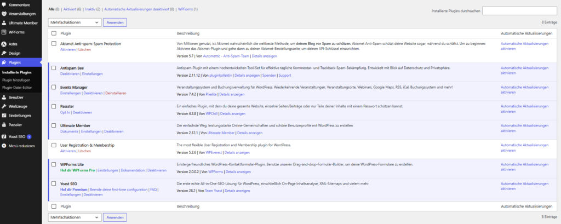Filter by Alle plugins
Image resolution: width=561 pixels, height=224 pixels.
pyautogui.click(x=51, y=9)
